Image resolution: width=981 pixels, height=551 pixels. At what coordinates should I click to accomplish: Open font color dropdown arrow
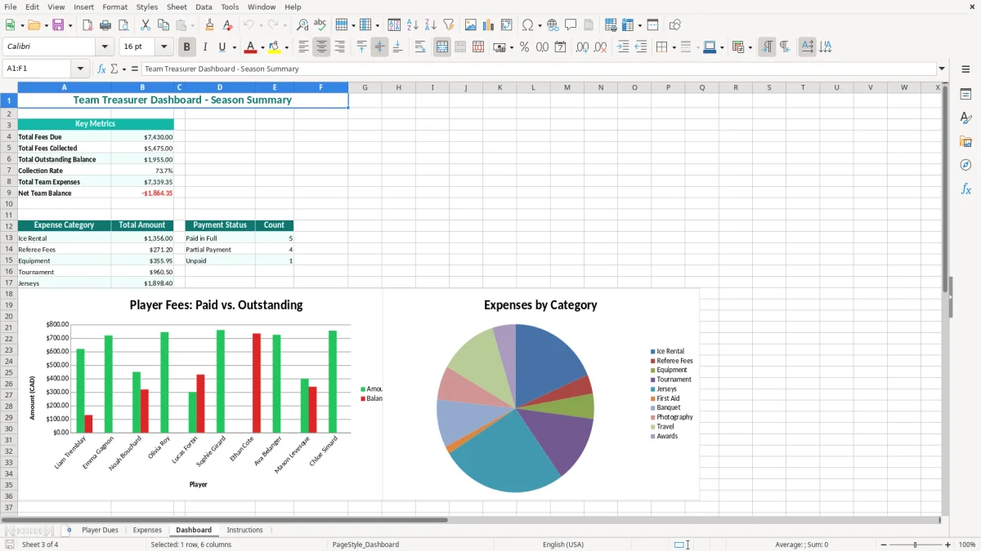pos(262,47)
